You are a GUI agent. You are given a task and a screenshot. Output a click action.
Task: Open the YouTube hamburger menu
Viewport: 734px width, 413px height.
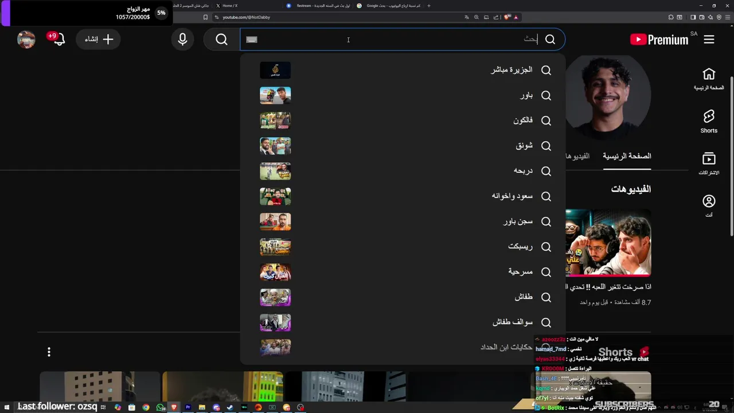pyautogui.click(x=709, y=40)
